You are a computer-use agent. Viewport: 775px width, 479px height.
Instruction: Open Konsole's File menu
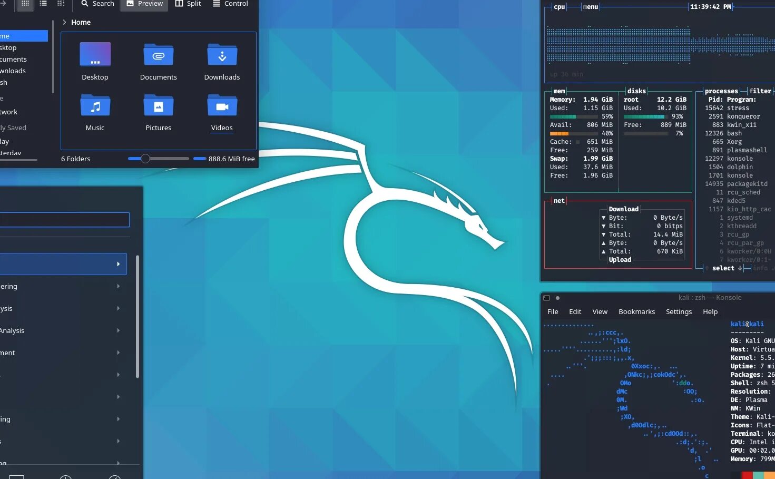tap(553, 311)
